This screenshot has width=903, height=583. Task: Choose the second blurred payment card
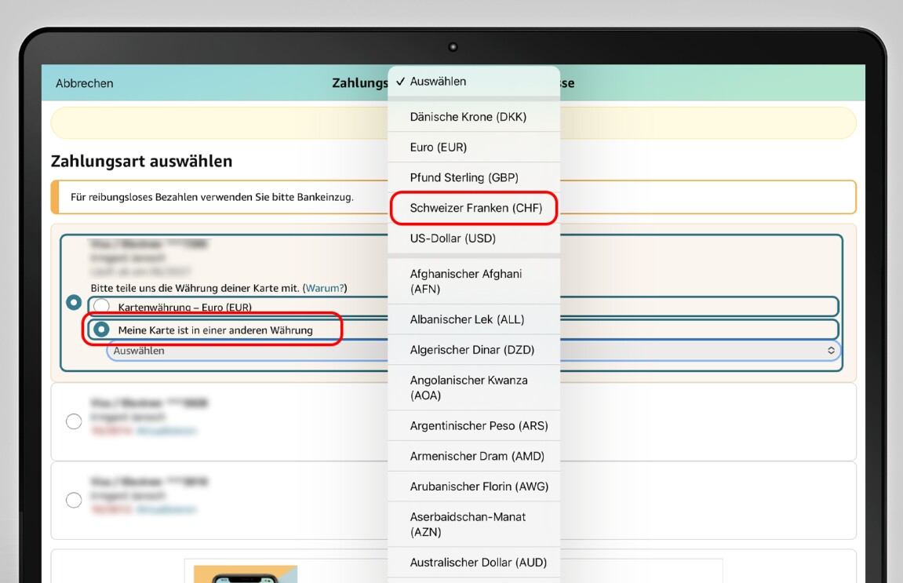[x=74, y=421]
